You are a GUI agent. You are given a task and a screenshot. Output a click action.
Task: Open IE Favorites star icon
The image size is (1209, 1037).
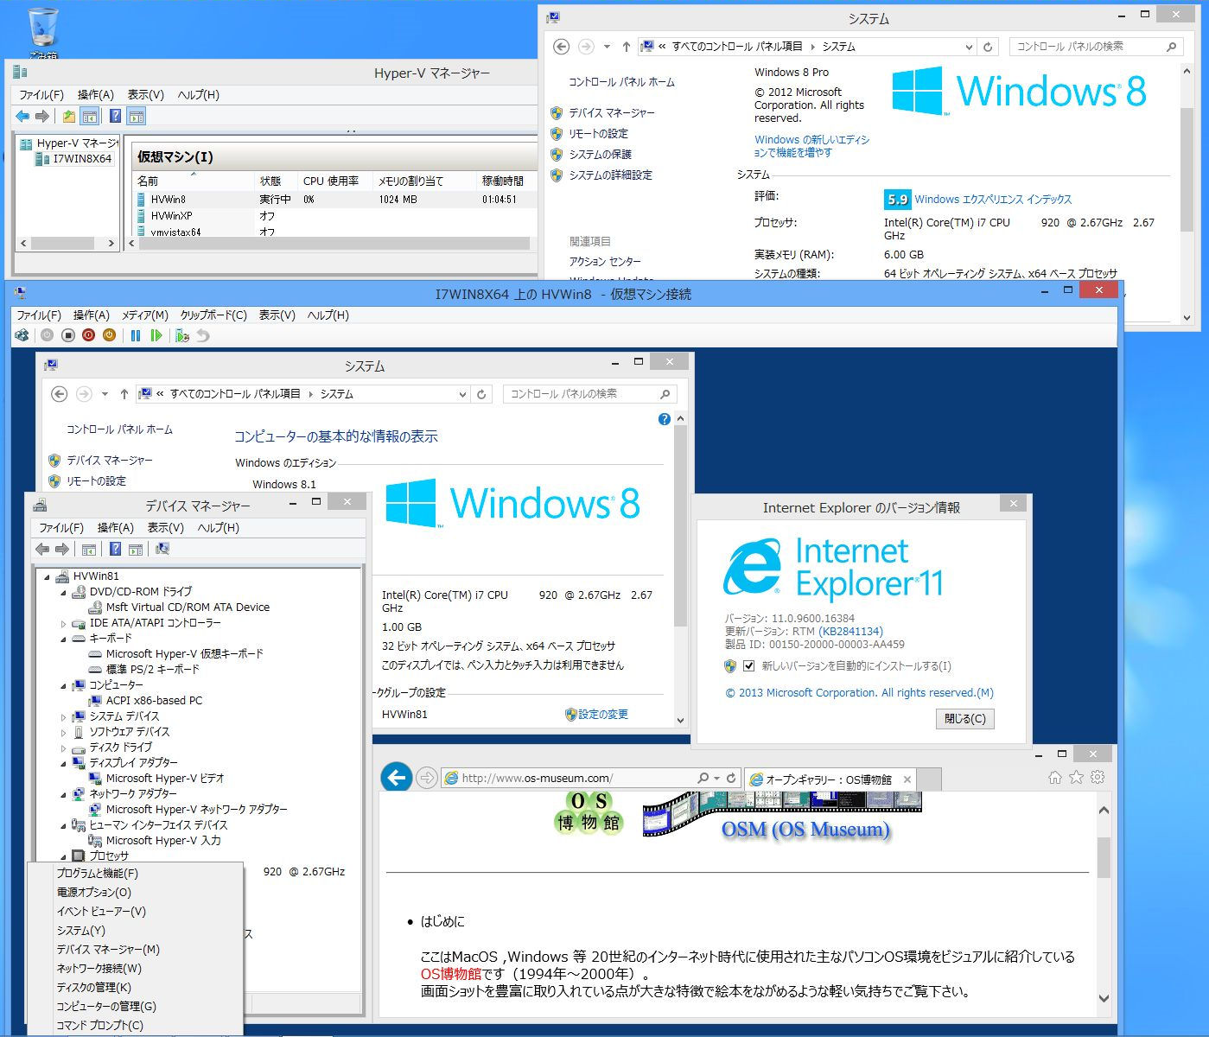[1076, 778]
